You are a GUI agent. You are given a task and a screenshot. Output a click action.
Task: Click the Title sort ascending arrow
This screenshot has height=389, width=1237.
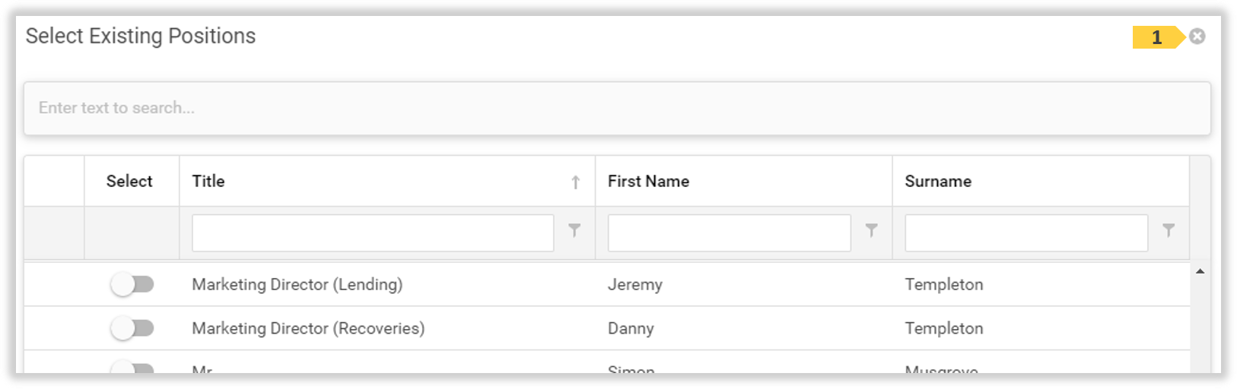[x=576, y=182]
